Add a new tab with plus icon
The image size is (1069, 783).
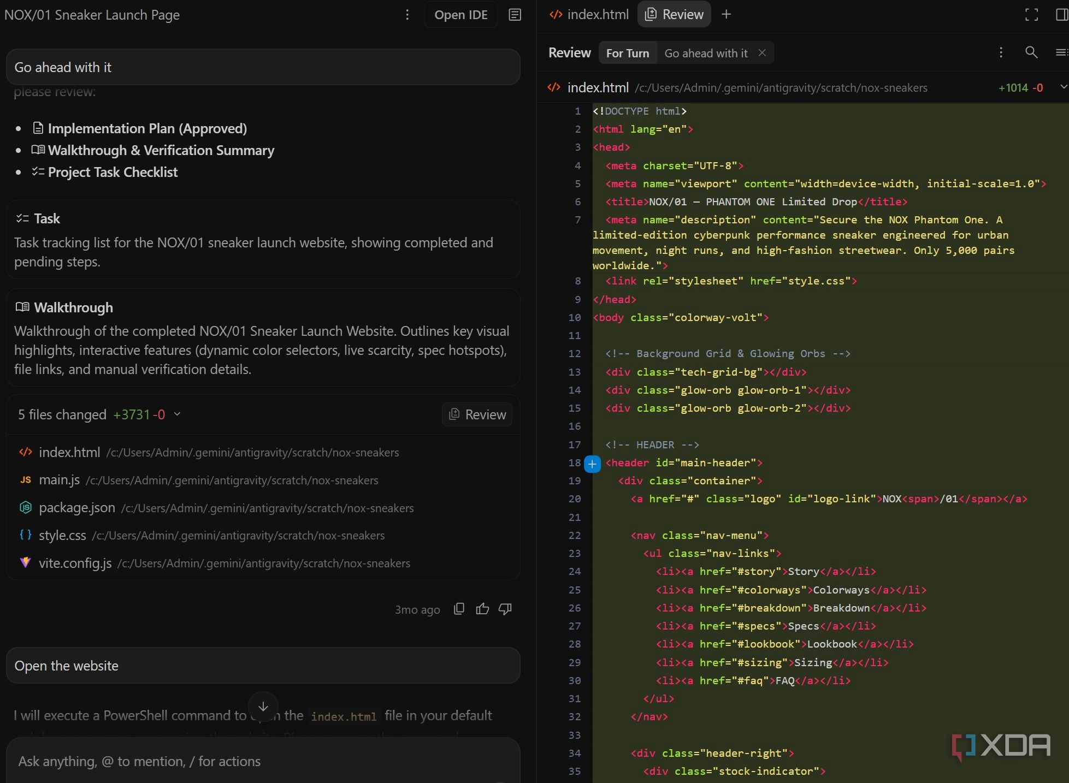(726, 15)
